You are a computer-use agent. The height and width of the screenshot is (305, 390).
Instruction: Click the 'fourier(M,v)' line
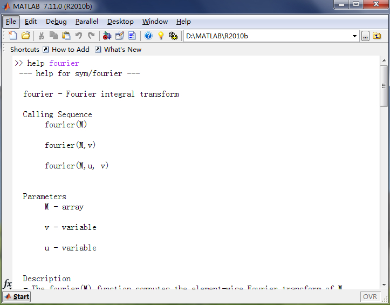point(70,145)
